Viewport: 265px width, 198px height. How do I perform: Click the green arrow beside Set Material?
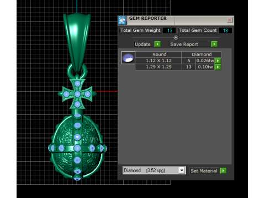click(223, 171)
